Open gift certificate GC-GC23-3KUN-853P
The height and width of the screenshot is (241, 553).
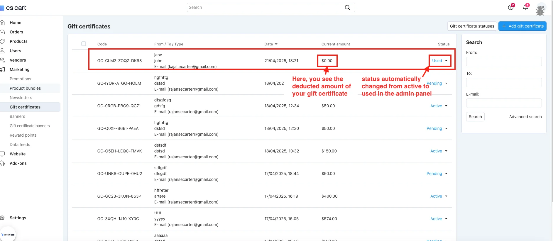pos(119,196)
